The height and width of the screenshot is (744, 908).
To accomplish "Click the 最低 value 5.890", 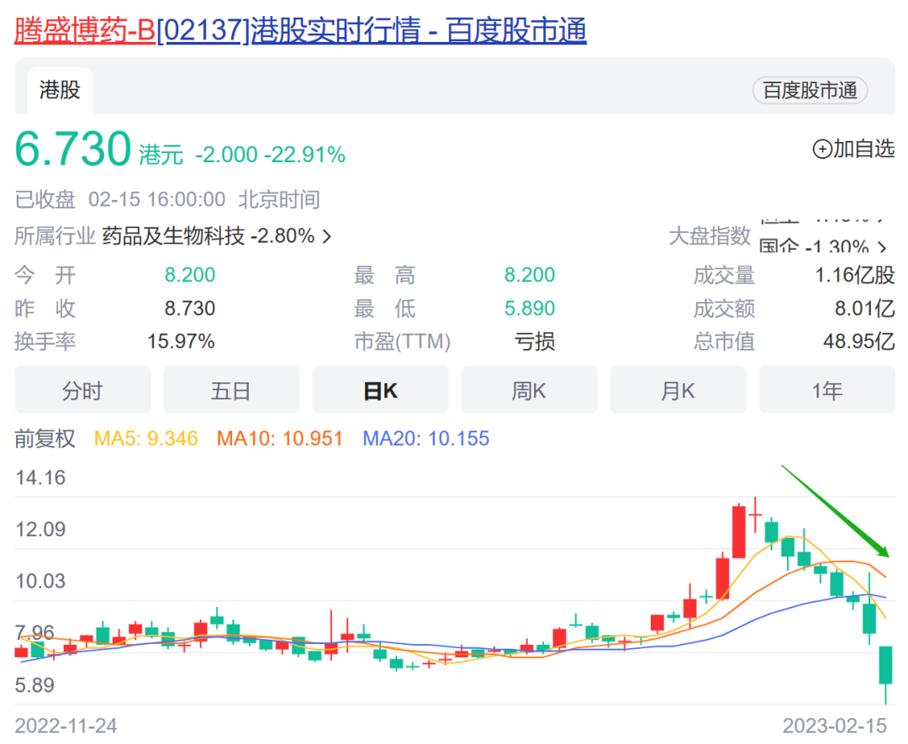I will coord(530,308).
